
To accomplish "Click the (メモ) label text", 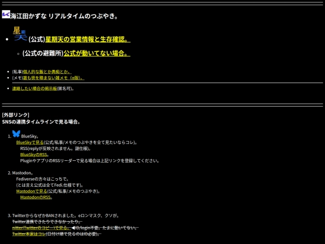I will click(17, 78).
